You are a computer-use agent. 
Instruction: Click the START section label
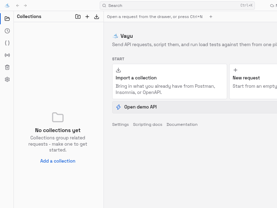[x=118, y=59]
